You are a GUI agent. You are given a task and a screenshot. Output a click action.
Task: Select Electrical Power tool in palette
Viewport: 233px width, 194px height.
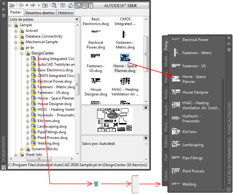click(190, 40)
